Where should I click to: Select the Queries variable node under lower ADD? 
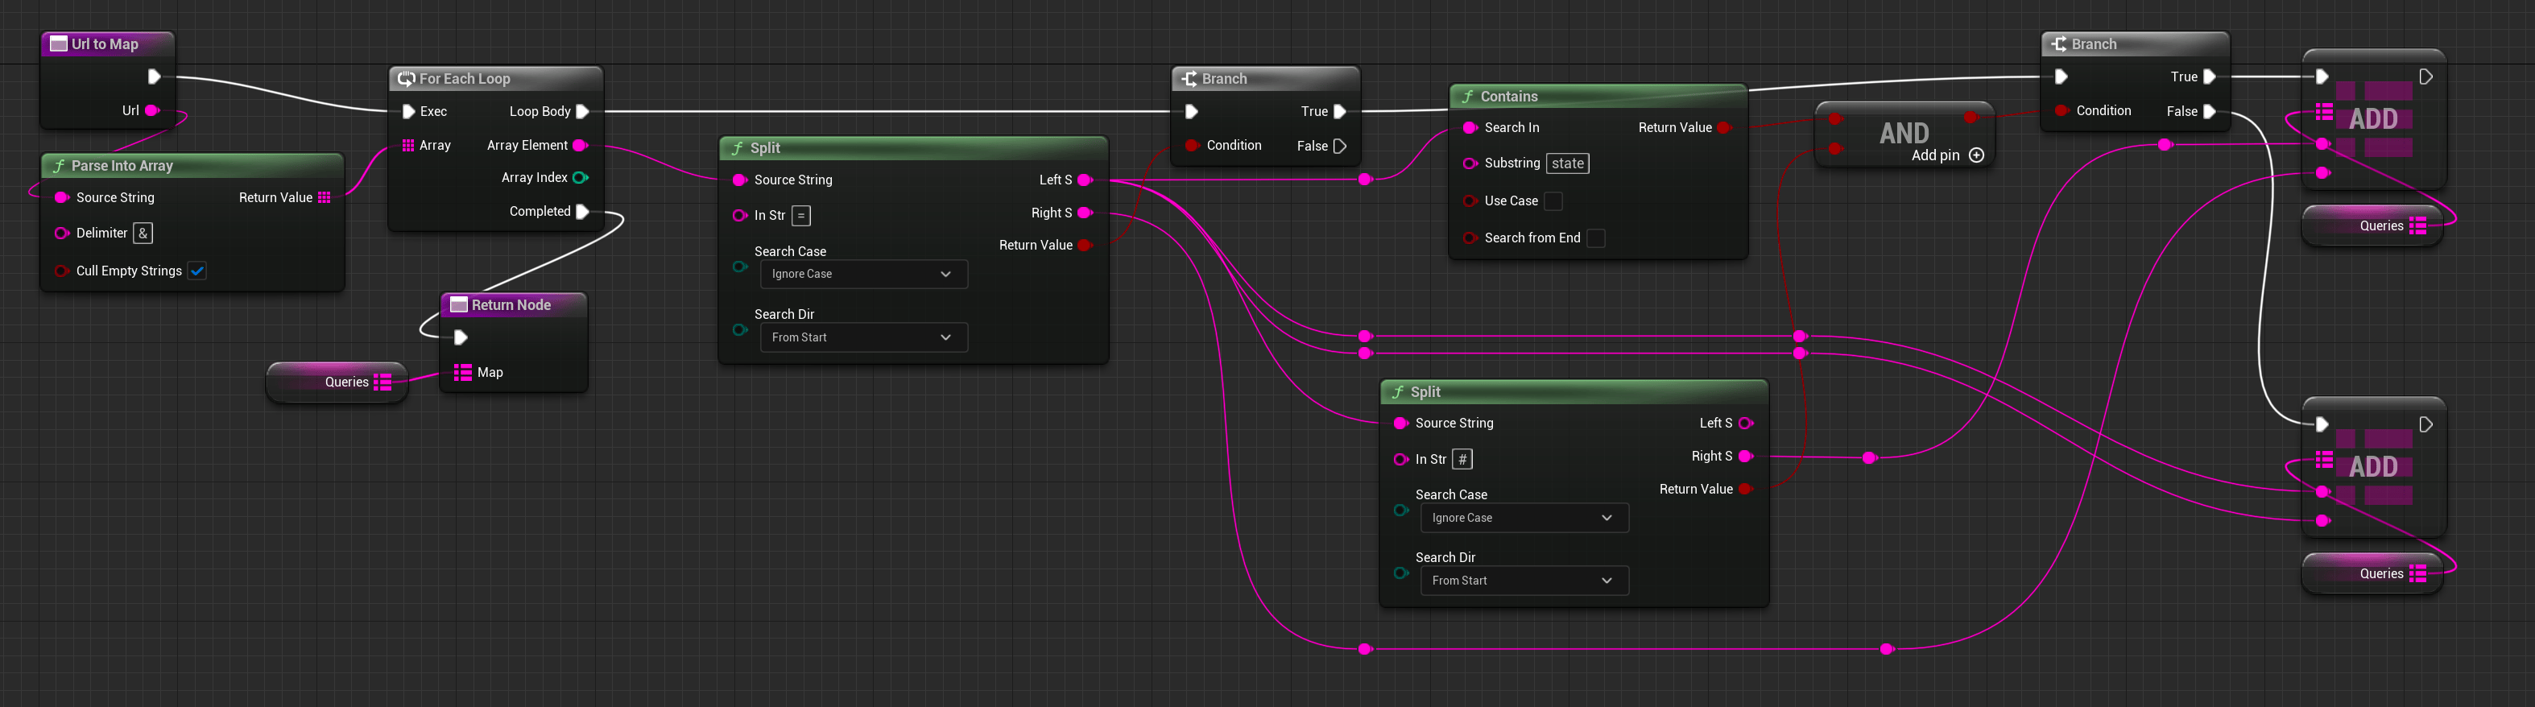[x=2372, y=573]
